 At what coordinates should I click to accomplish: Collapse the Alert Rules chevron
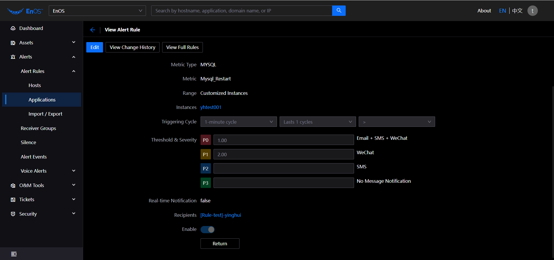[74, 71]
